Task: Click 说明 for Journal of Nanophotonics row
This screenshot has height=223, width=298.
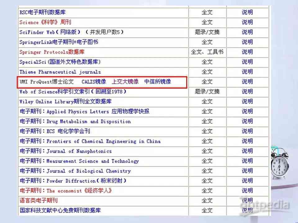Action: [x=247, y=151]
